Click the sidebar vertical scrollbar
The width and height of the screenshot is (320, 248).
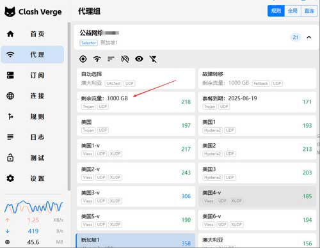69,107
